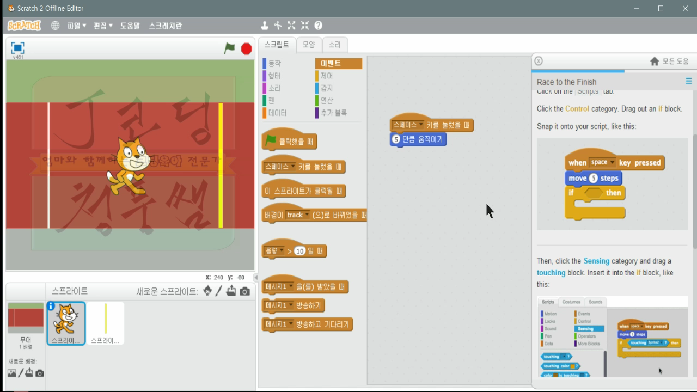Image resolution: width=697 pixels, height=392 pixels.
Task: Open the 파일 menu
Action: click(x=77, y=26)
